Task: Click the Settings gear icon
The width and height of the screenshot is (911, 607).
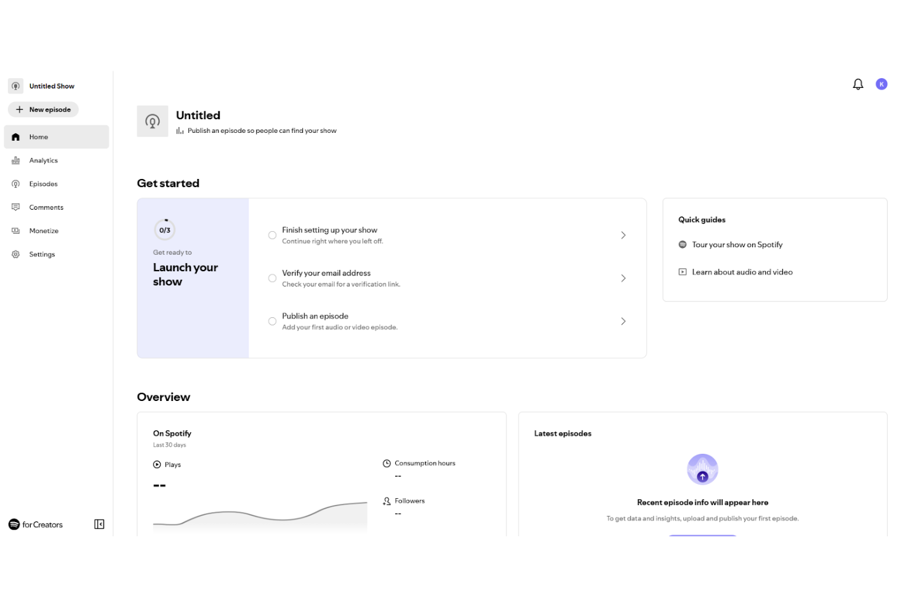Action: click(16, 254)
